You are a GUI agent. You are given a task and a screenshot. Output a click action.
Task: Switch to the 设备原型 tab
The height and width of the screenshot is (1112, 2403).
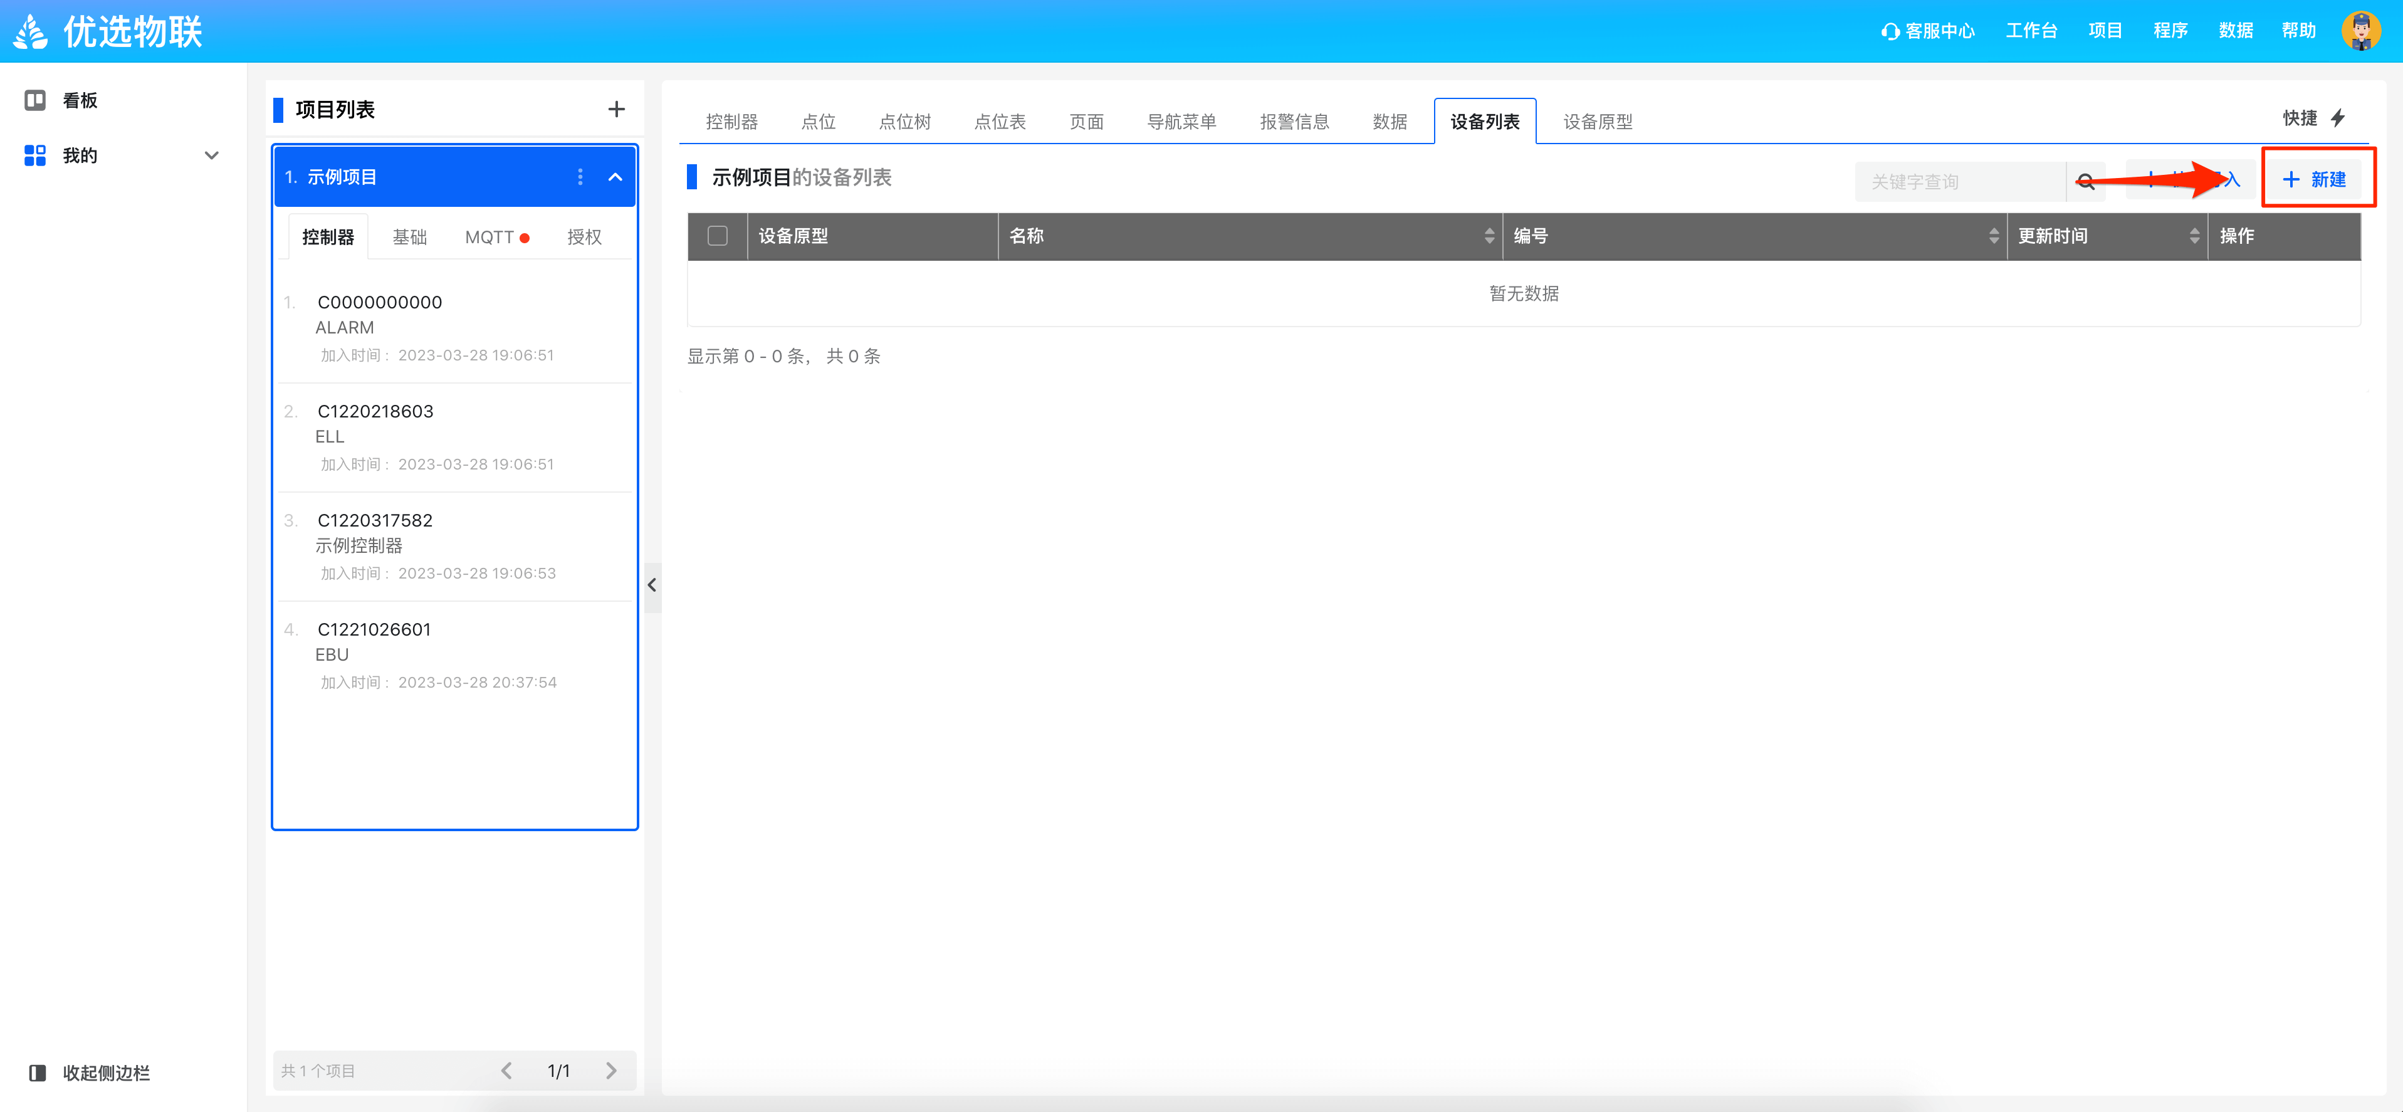(x=1598, y=122)
